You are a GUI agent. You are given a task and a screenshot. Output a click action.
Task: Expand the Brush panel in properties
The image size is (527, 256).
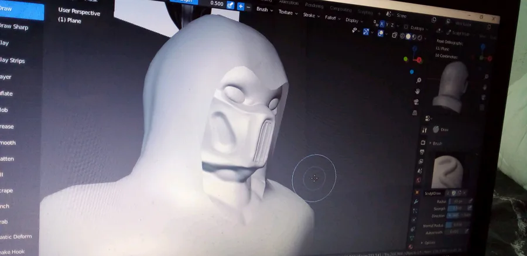(436, 144)
